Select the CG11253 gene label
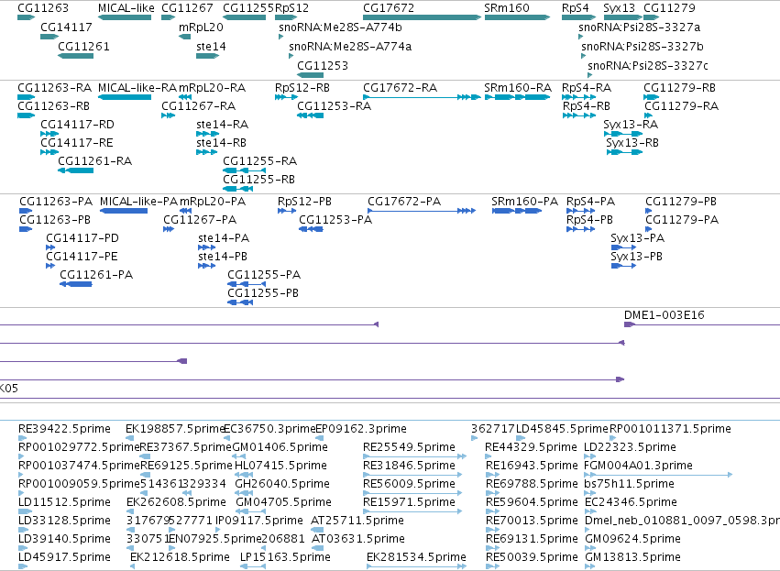The width and height of the screenshot is (780, 571). tap(323, 66)
